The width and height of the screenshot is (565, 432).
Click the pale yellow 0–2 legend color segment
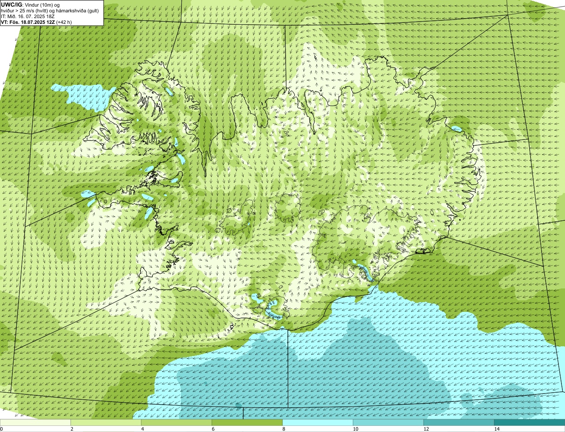[x=35, y=422]
